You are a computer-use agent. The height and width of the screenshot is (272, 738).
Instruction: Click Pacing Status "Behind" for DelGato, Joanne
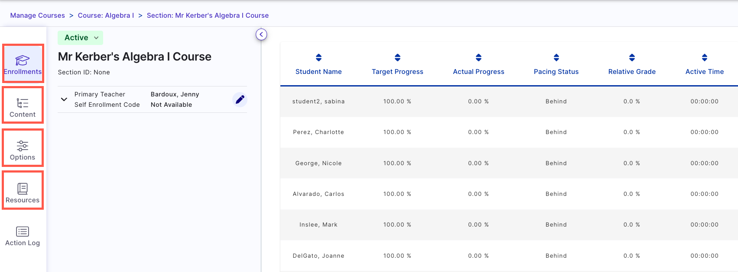pos(556,256)
